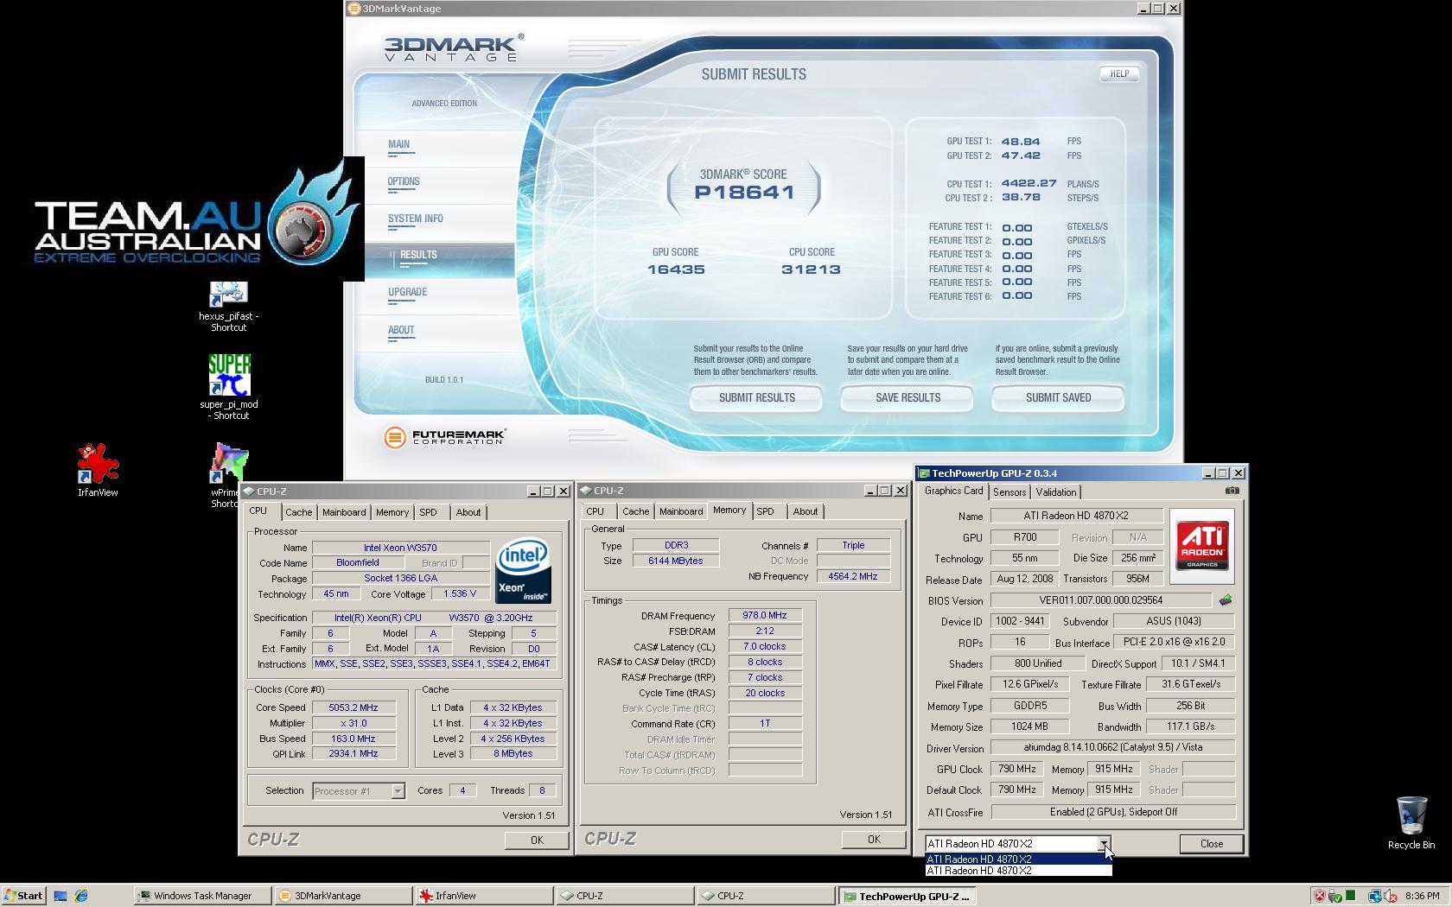Screen dimensions: 1452x907
Task: Click the HELP button in 3DMark
Action: click(x=1119, y=74)
